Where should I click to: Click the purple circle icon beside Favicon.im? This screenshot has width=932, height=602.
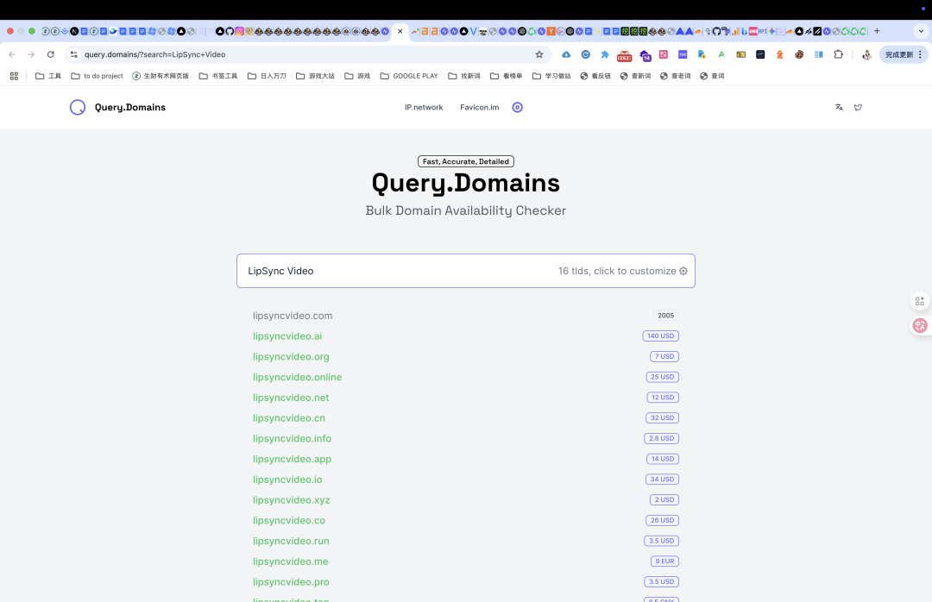tap(517, 108)
